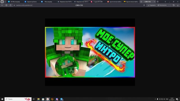Click the avatars.mds.yandex.net address field
180x101 pixels.
pyautogui.click(x=24, y=5)
